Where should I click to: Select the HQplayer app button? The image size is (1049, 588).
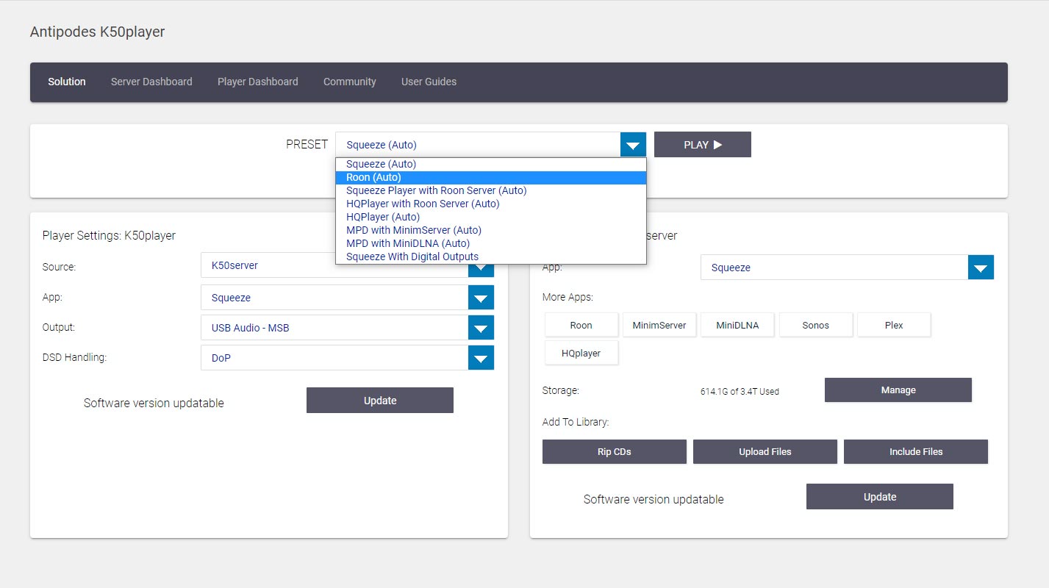581,353
